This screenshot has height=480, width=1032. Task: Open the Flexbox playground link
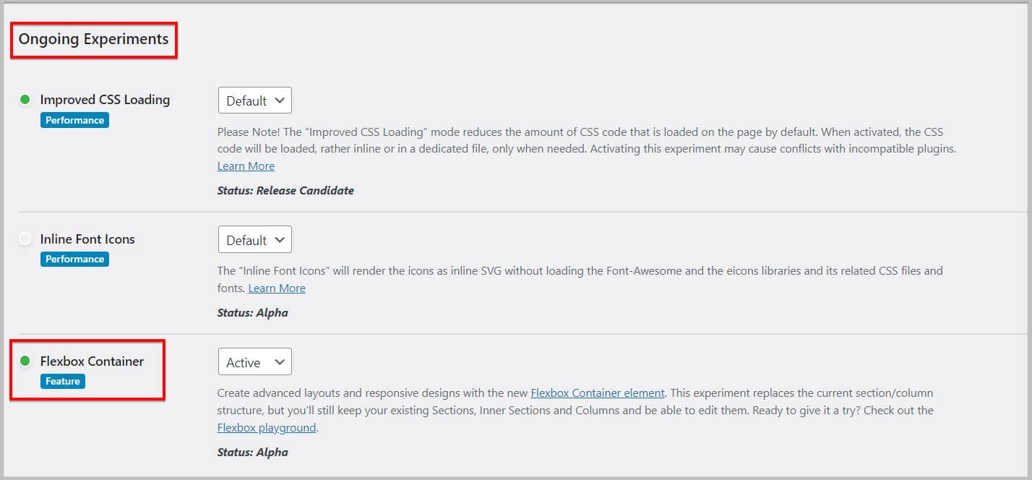coord(266,427)
